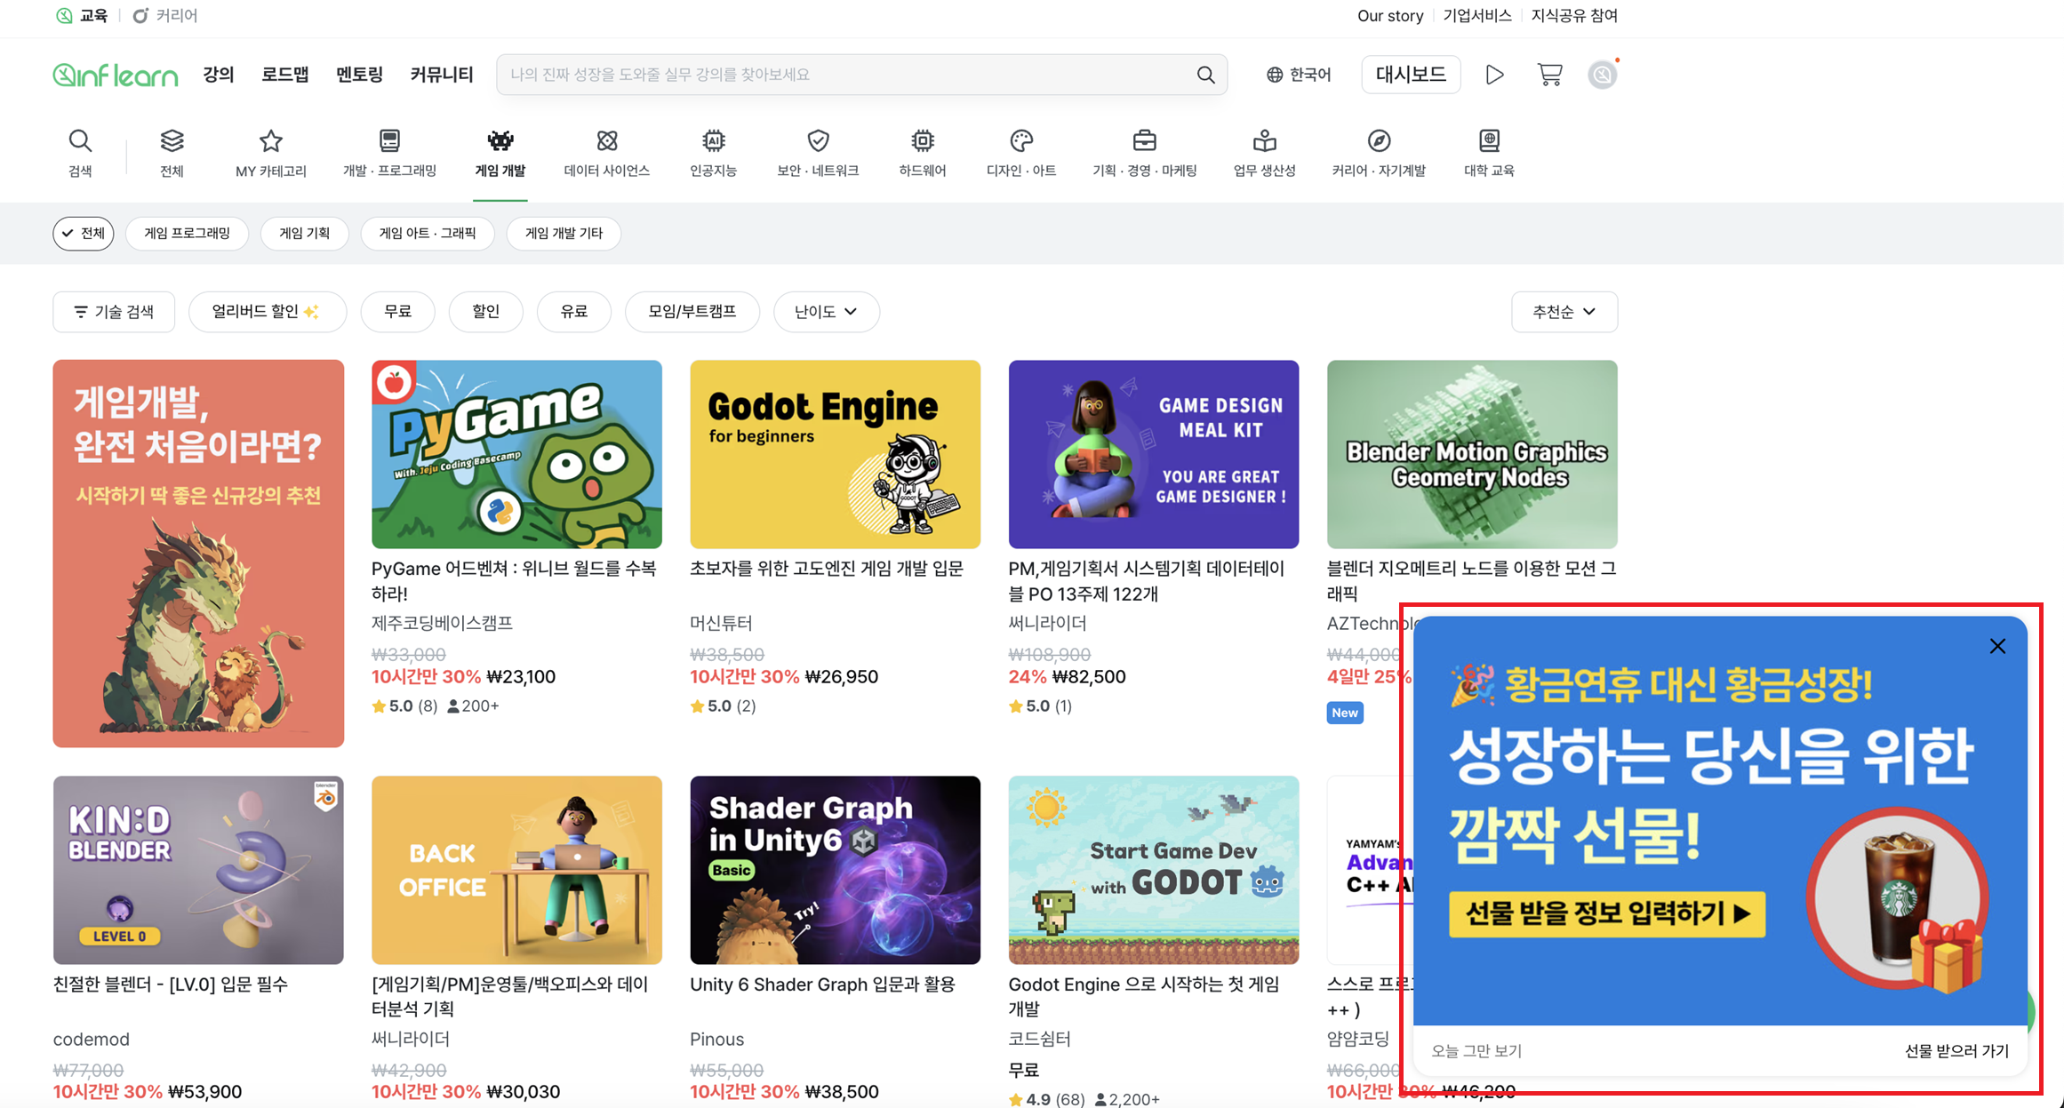2064x1108 pixels.
Task: Open the Back Office course thumbnail
Action: coord(516,870)
